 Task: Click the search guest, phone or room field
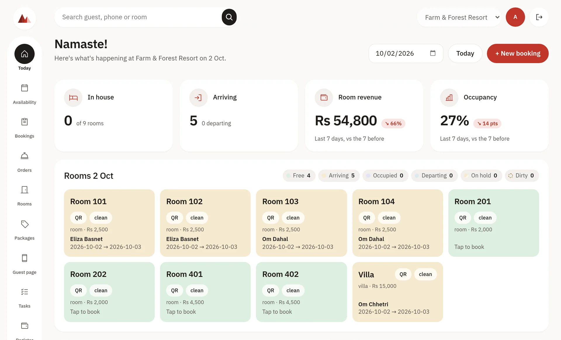point(138,17)
